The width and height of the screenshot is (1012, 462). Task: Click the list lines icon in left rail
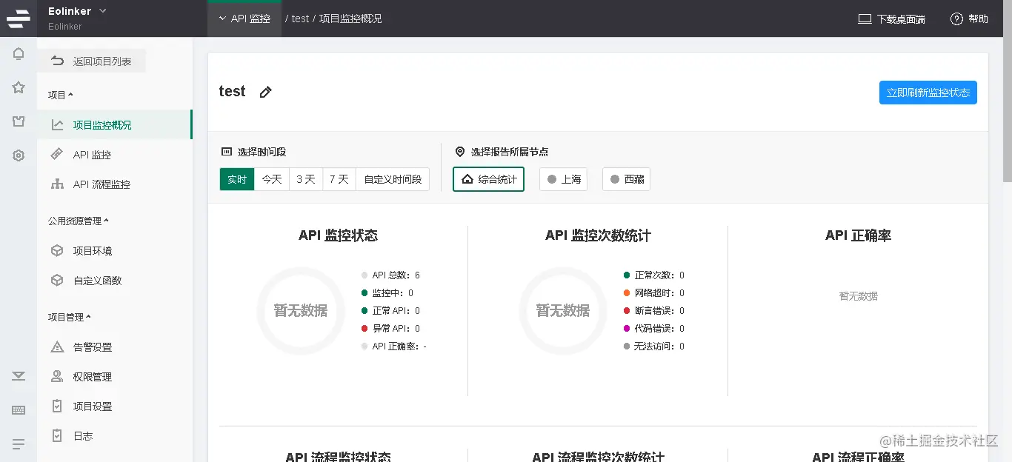19,444
